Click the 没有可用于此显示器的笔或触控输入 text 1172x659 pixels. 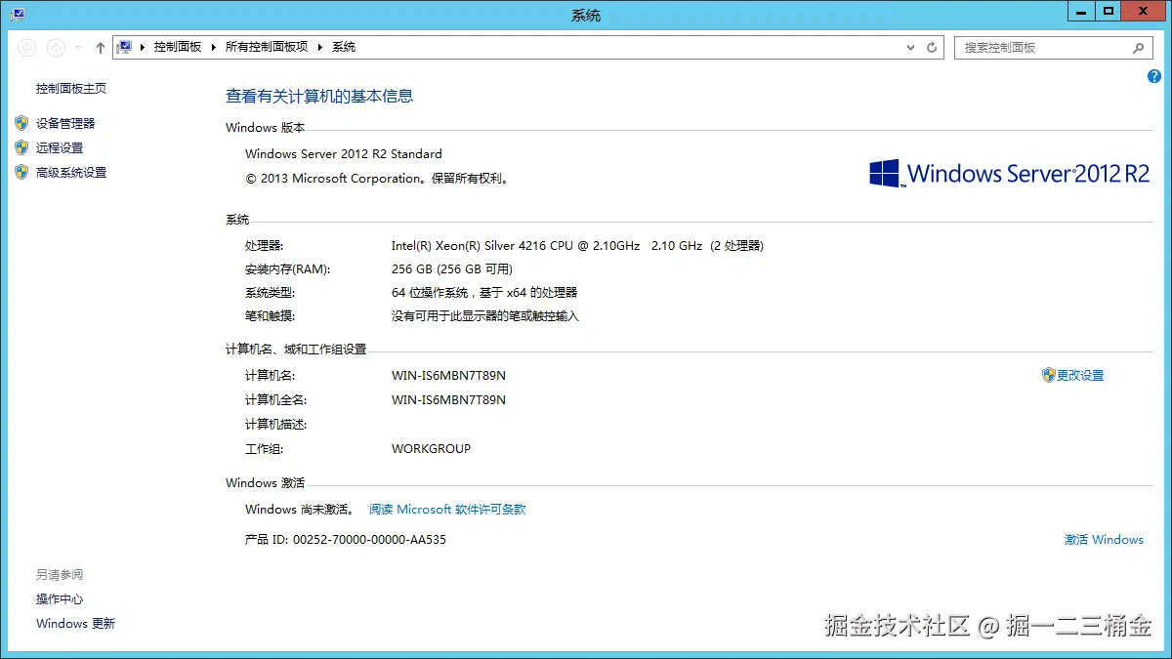click(485, 316)
